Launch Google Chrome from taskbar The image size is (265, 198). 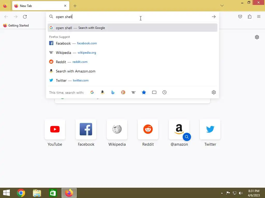pyautogui.click(x=21, y=193)
